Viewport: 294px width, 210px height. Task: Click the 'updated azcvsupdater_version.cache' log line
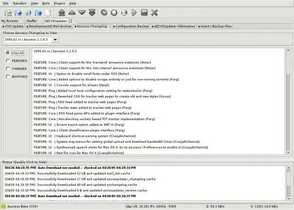(x=76, y=191)
